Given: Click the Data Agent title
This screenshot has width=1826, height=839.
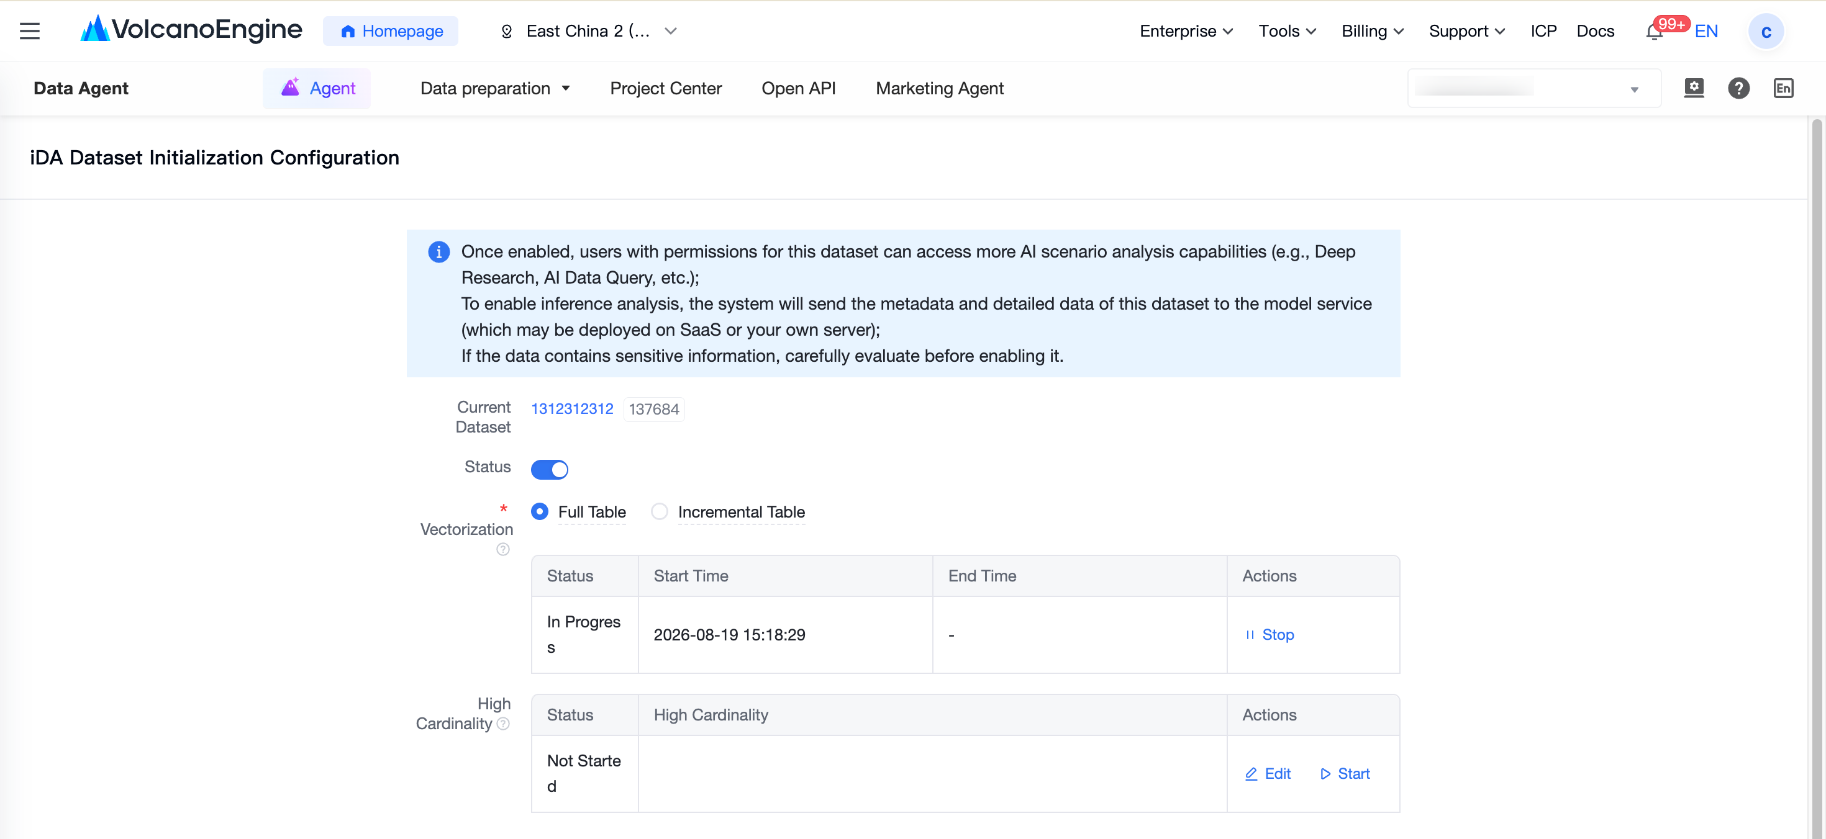Looking at the screenshot, I should pos(81,89).
